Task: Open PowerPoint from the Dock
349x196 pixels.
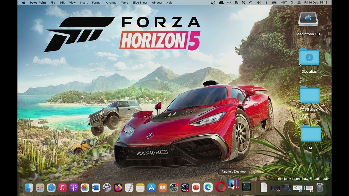Action: tap(196, 187)
